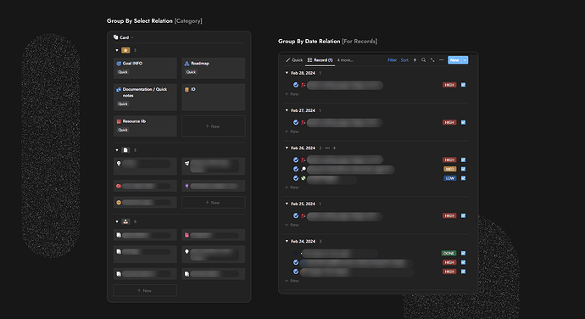Click the red camera icon on blurred card
This screenshot has height=319, width=585.
tap(119, 186)
